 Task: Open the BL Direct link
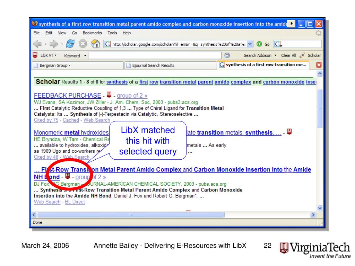coord(75,202)
